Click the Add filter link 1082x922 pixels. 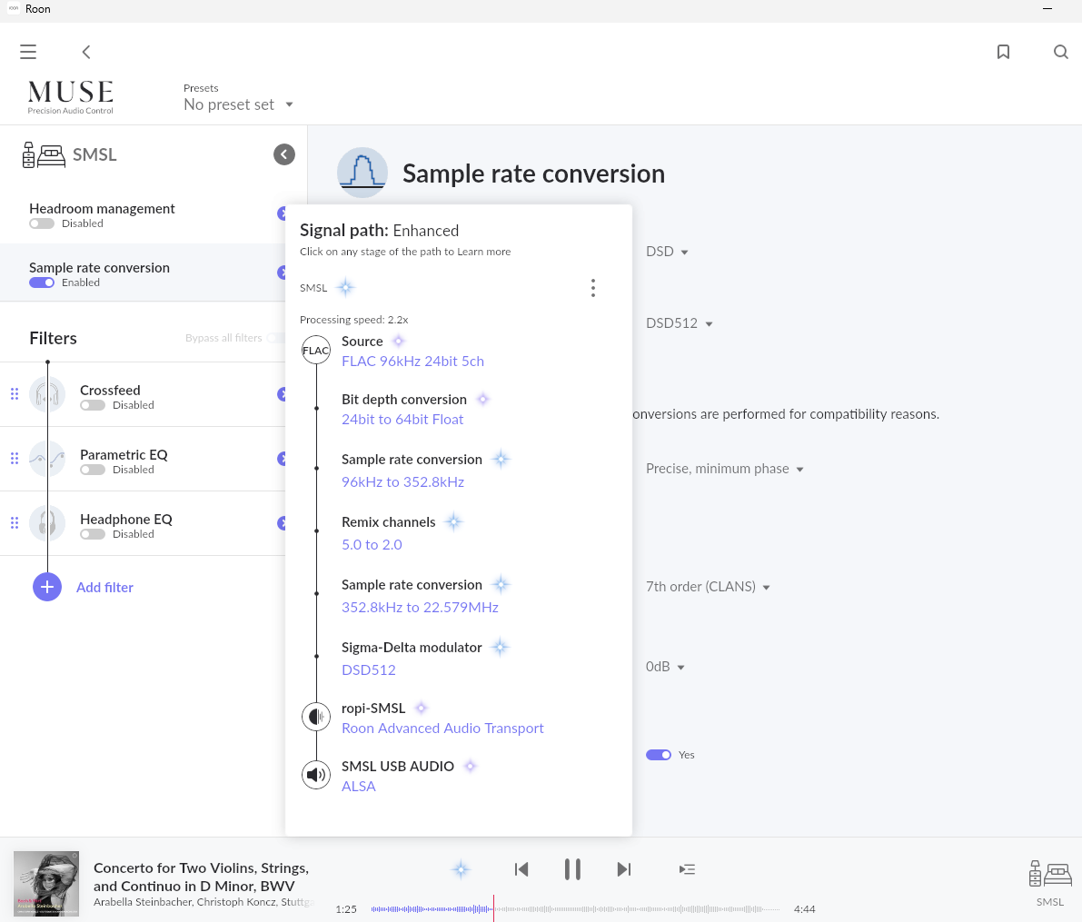pos(104,588)
